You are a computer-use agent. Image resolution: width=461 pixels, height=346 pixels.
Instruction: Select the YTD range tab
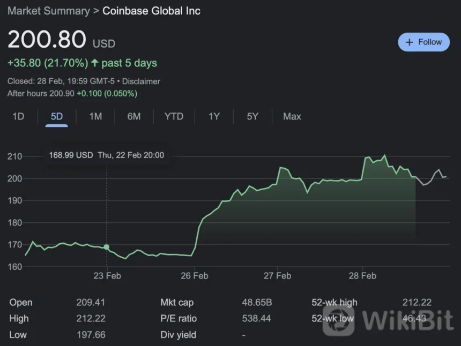[174, 116]
